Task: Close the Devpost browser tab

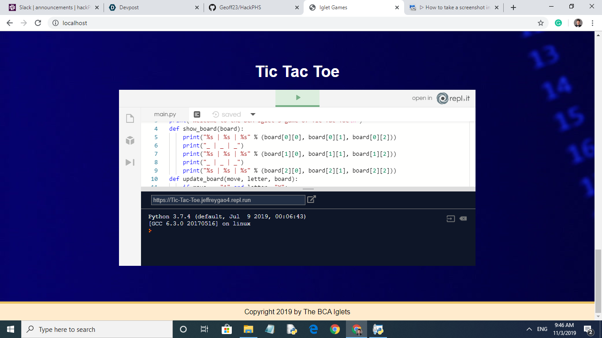Action: pos(197,7)
